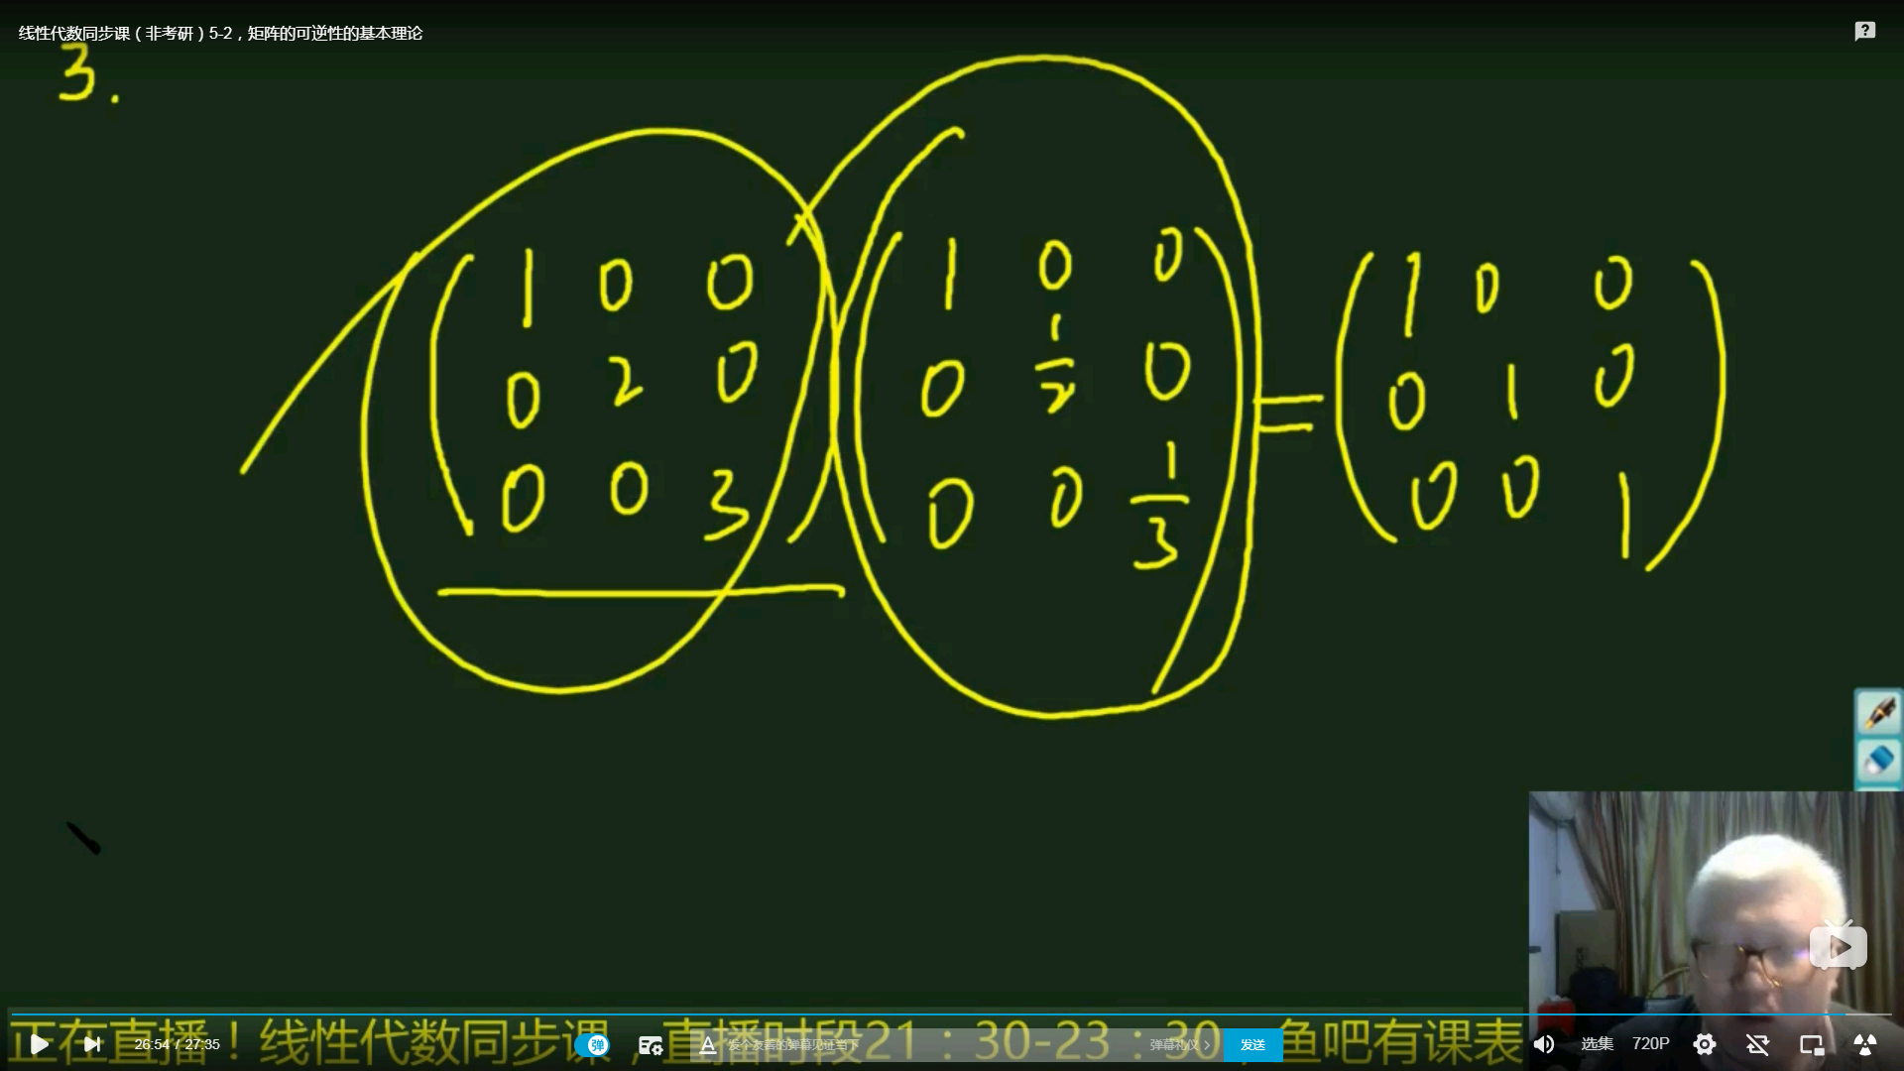Click the radiation-style icon in the player bar
Screen dimensions: 1904x1071
coord(1865,1044)
